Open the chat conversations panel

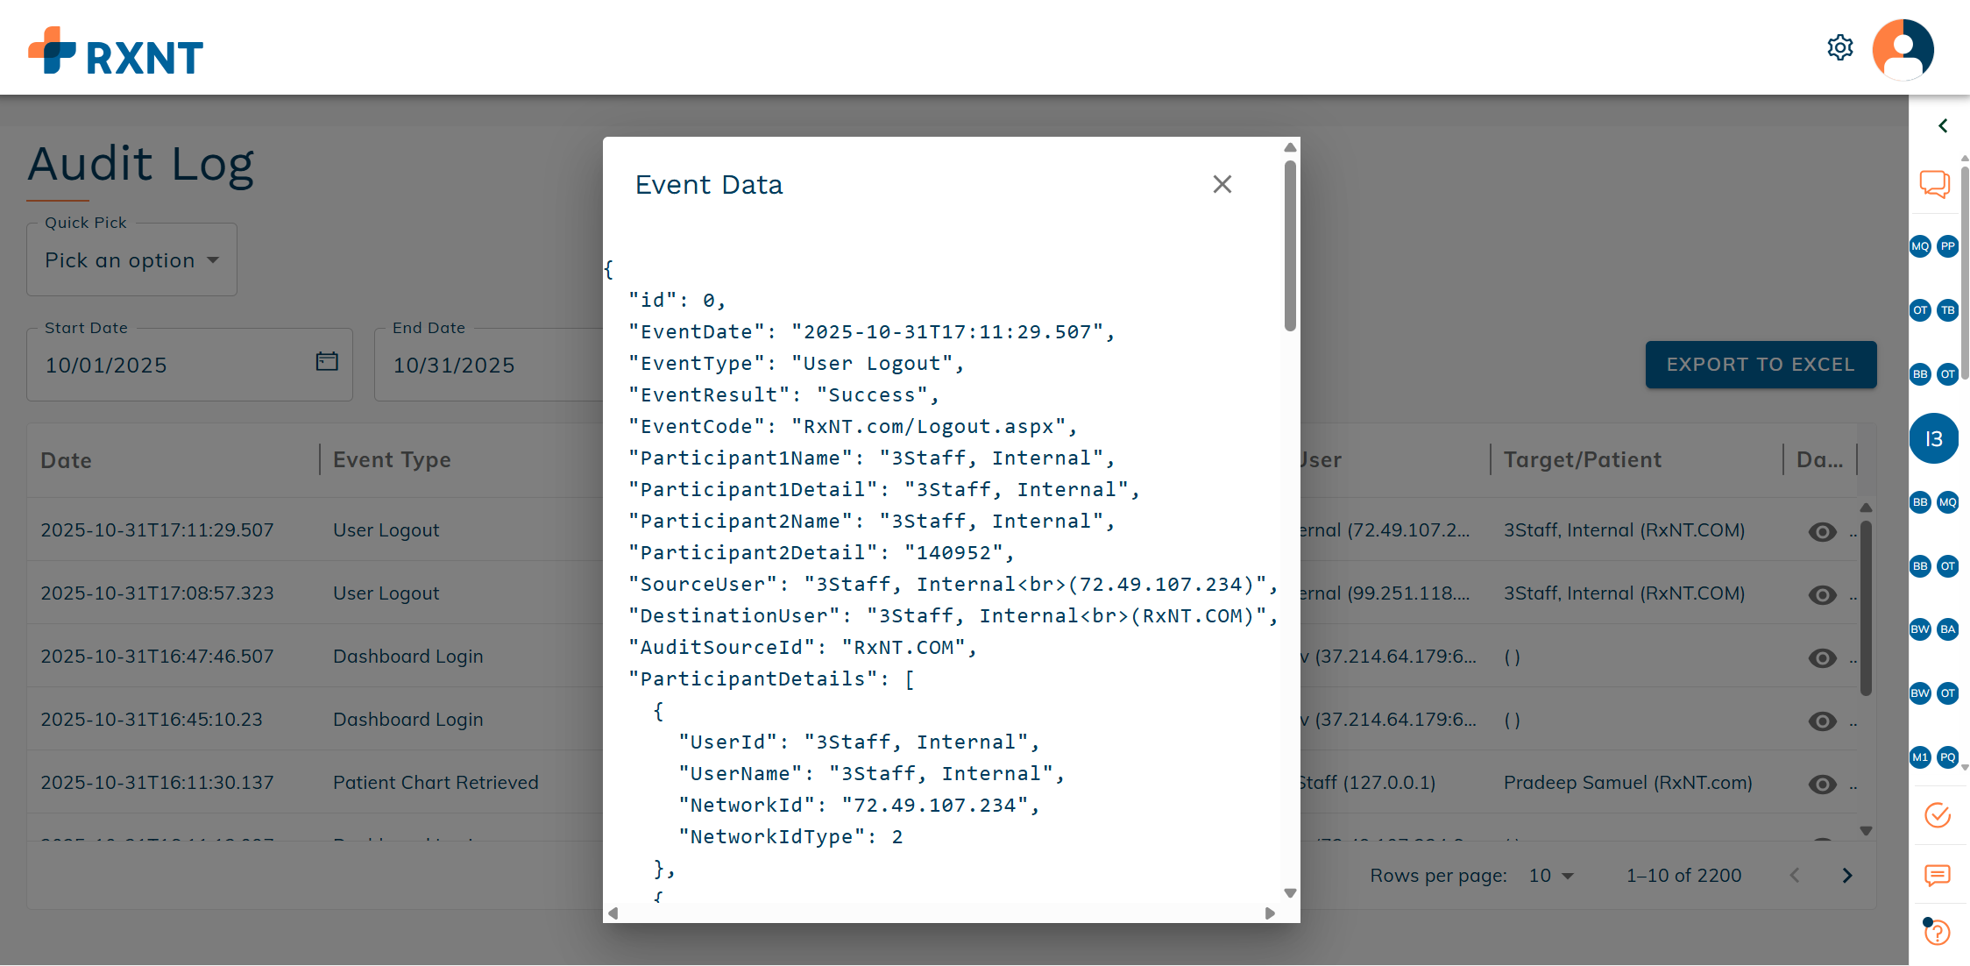(x=1934, y=185)
